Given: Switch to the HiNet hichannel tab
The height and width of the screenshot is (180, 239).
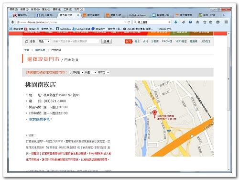Looking at the screenshot, I should 138,15.
